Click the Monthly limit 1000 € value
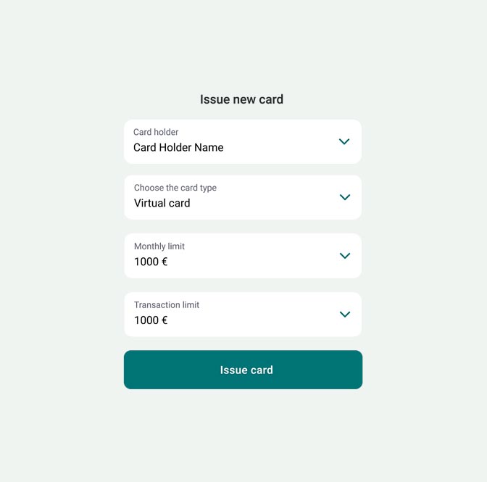Viewport: 487px width, 482px height. tap(151, 262)
